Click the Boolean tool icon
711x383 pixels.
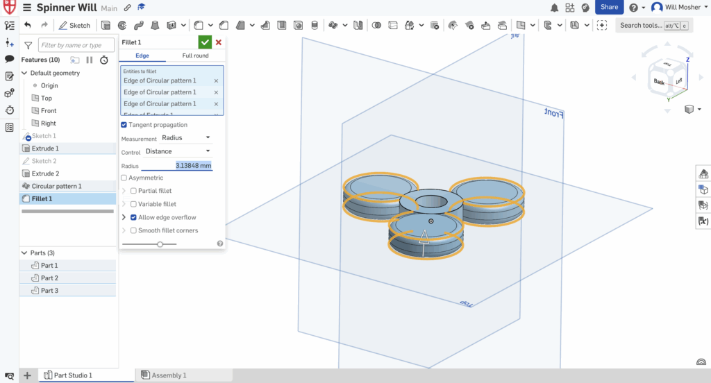376,25
